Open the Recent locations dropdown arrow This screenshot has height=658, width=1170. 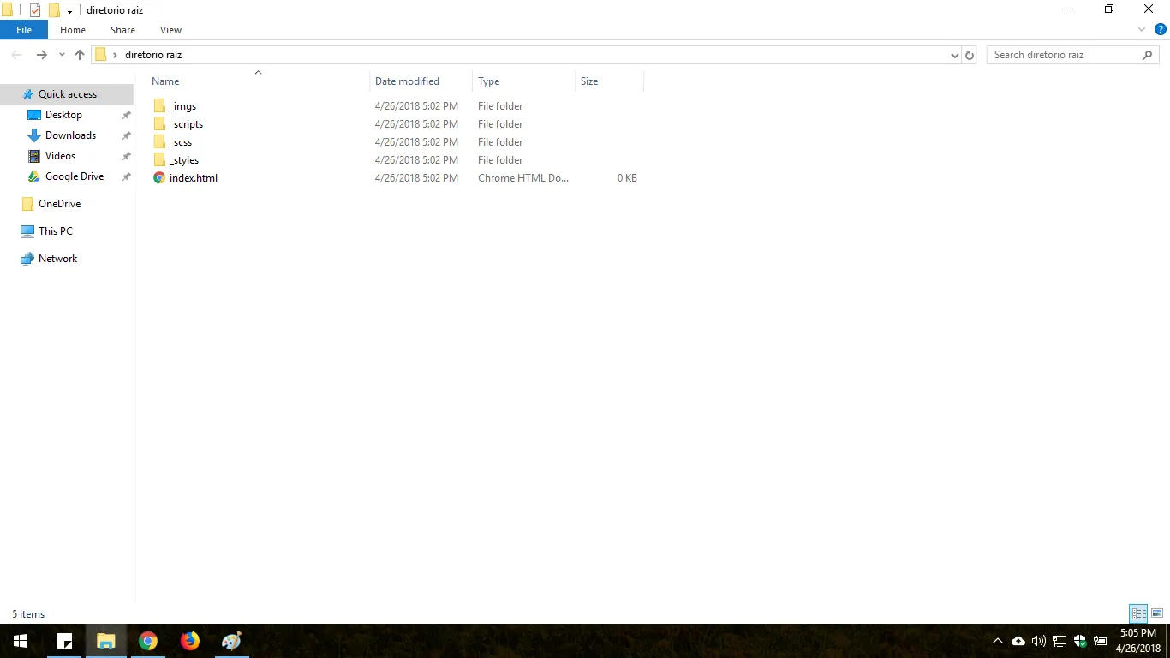62,55
